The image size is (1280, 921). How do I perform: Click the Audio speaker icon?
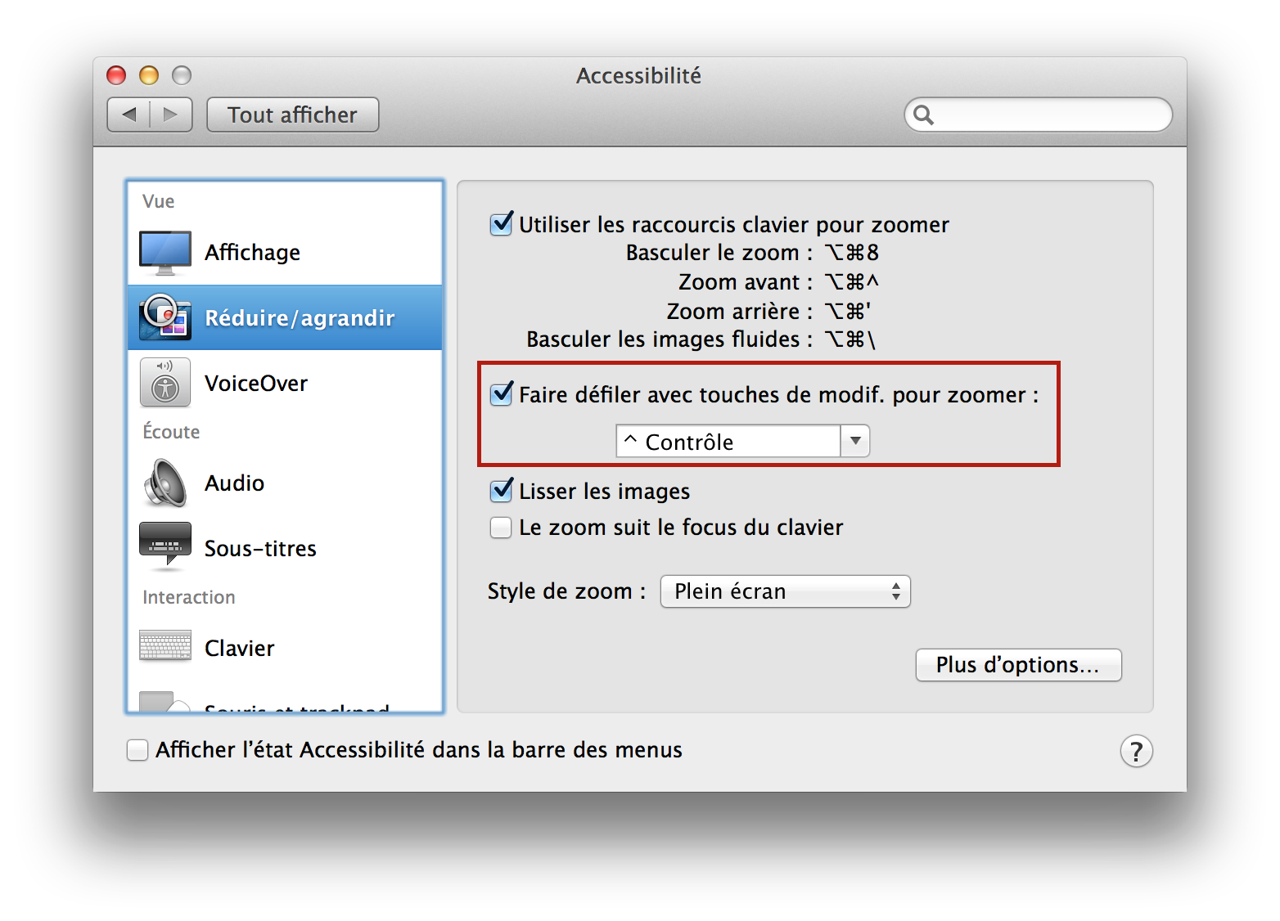165,483
